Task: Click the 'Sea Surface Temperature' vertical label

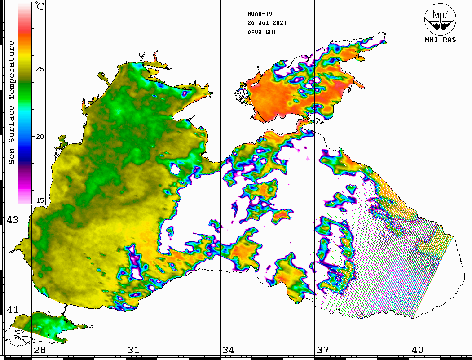Action: pyautogui.click(x=11, y=102)
